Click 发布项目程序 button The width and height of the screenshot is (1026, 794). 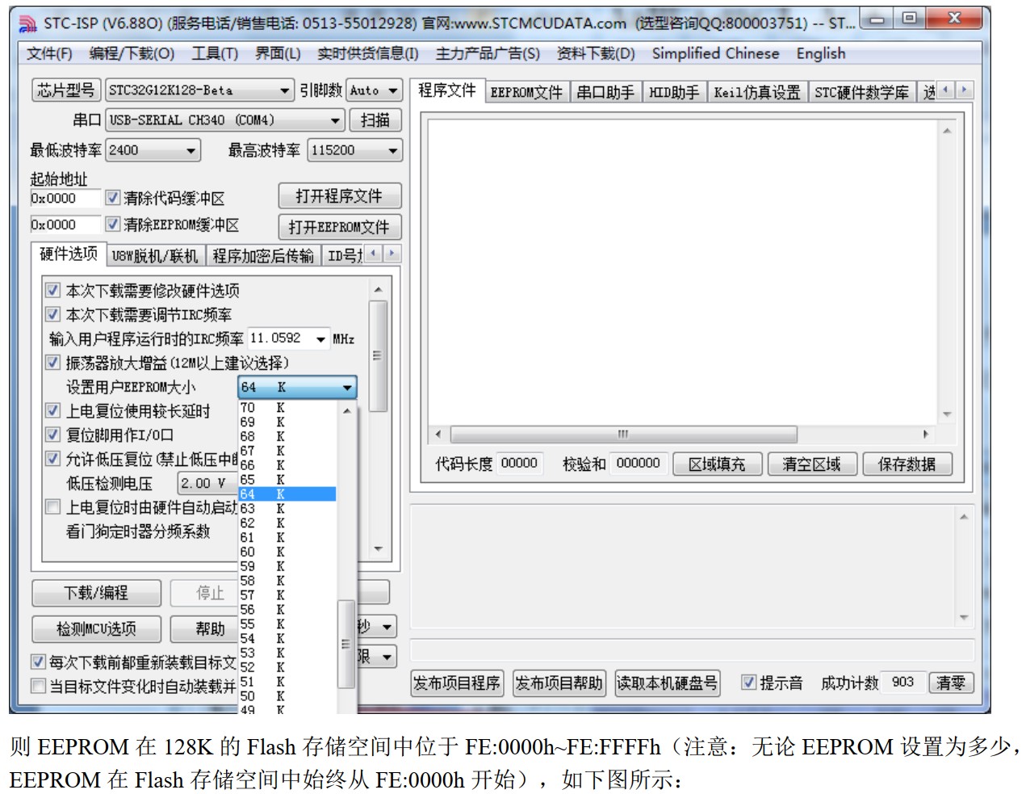tap(457, 683)
